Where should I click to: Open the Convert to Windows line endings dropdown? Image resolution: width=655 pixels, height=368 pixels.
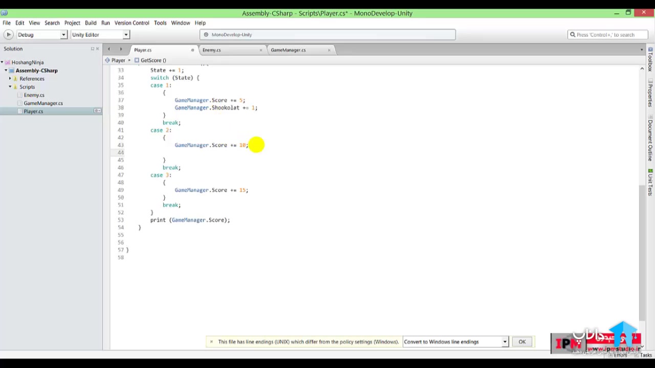[455, 342]
